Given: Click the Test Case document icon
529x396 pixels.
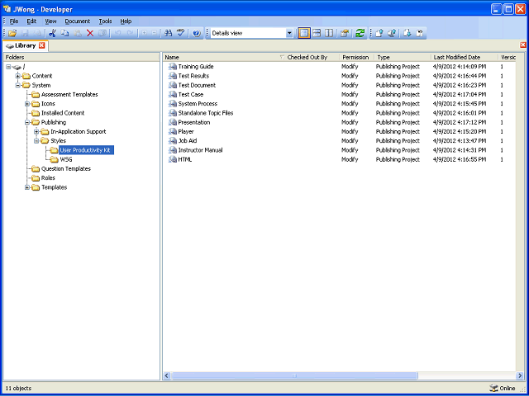Looking at the screenshot, I should click(x=173, y=94).
